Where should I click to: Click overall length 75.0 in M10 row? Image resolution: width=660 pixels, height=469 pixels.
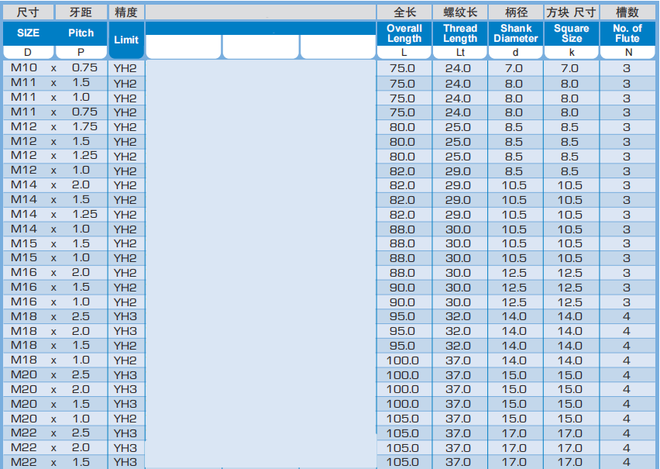pyautogui.click(x=402, y=68)
